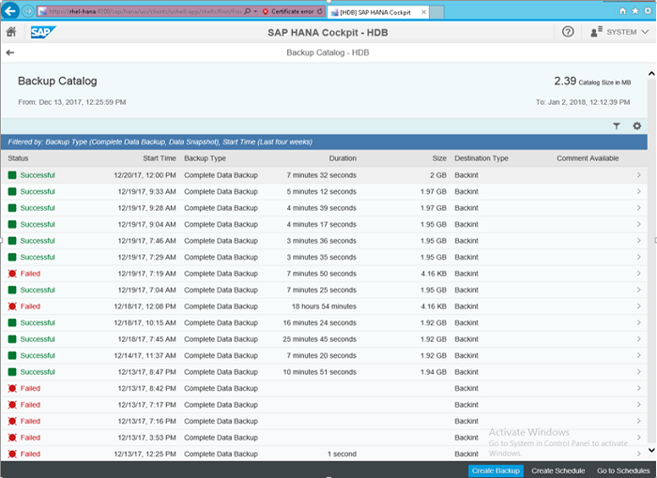Click the Certificate error indicator
The image size is (657, 478).
click(288, 12)
